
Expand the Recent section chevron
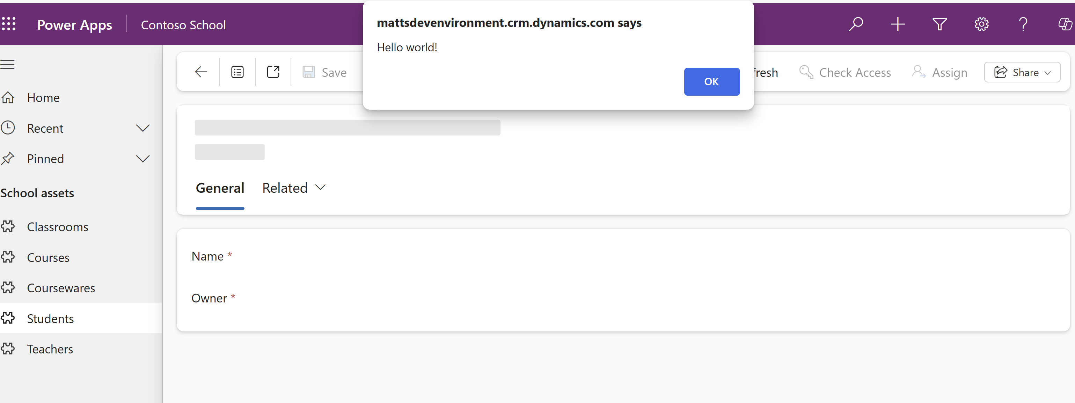pyautogui.click(x=143, y=128)
